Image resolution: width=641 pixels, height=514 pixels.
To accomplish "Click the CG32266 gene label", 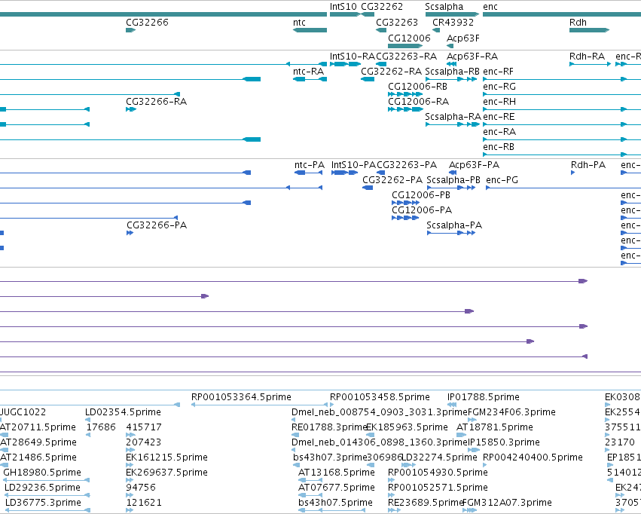I will (147, 23).
